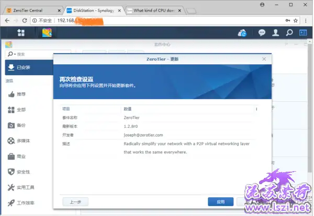The image size is (314, 216).
Task: Close the DiskStation browser tab
Action: point(119,10)
